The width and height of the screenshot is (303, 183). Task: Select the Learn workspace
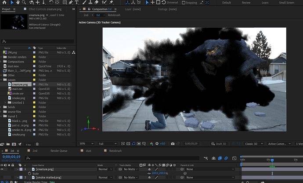[x=265, y=3]
